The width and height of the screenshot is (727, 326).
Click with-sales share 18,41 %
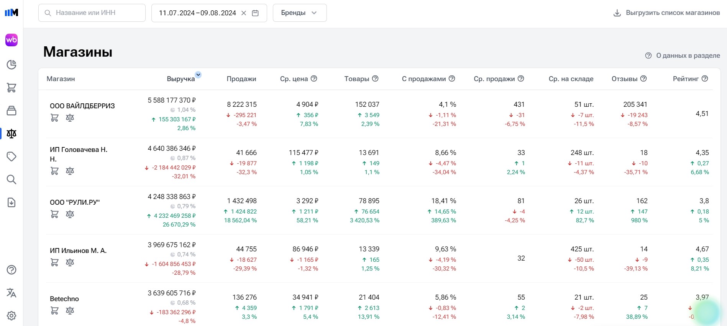444,201
